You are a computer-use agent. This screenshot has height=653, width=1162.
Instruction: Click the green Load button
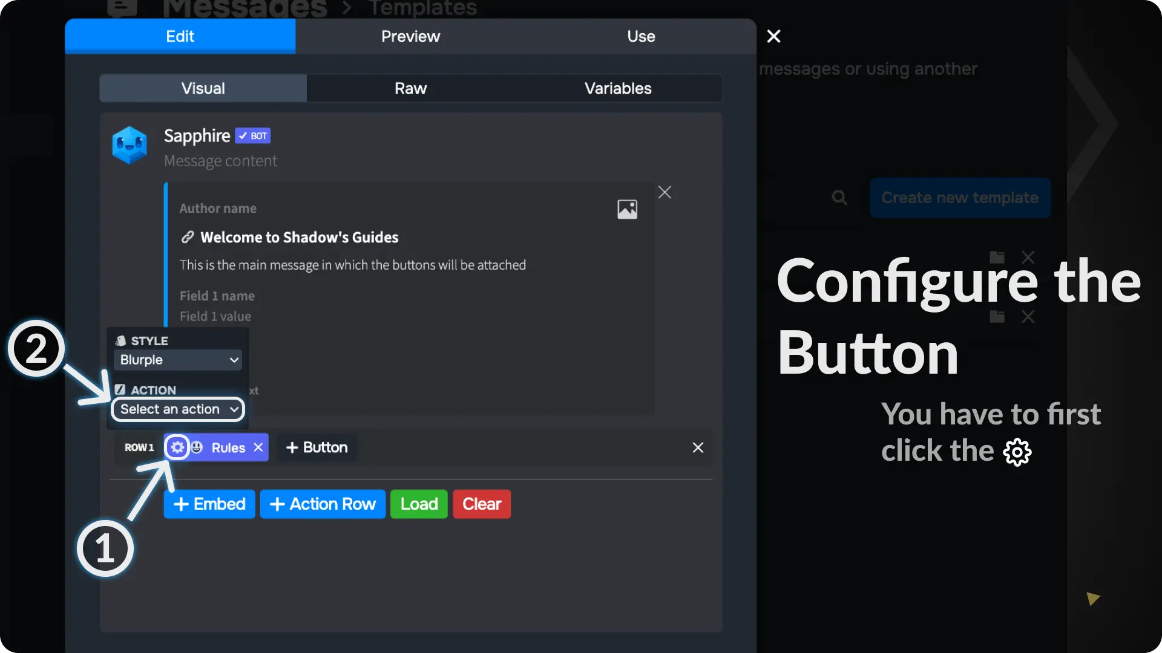click(x=419, y=504)
